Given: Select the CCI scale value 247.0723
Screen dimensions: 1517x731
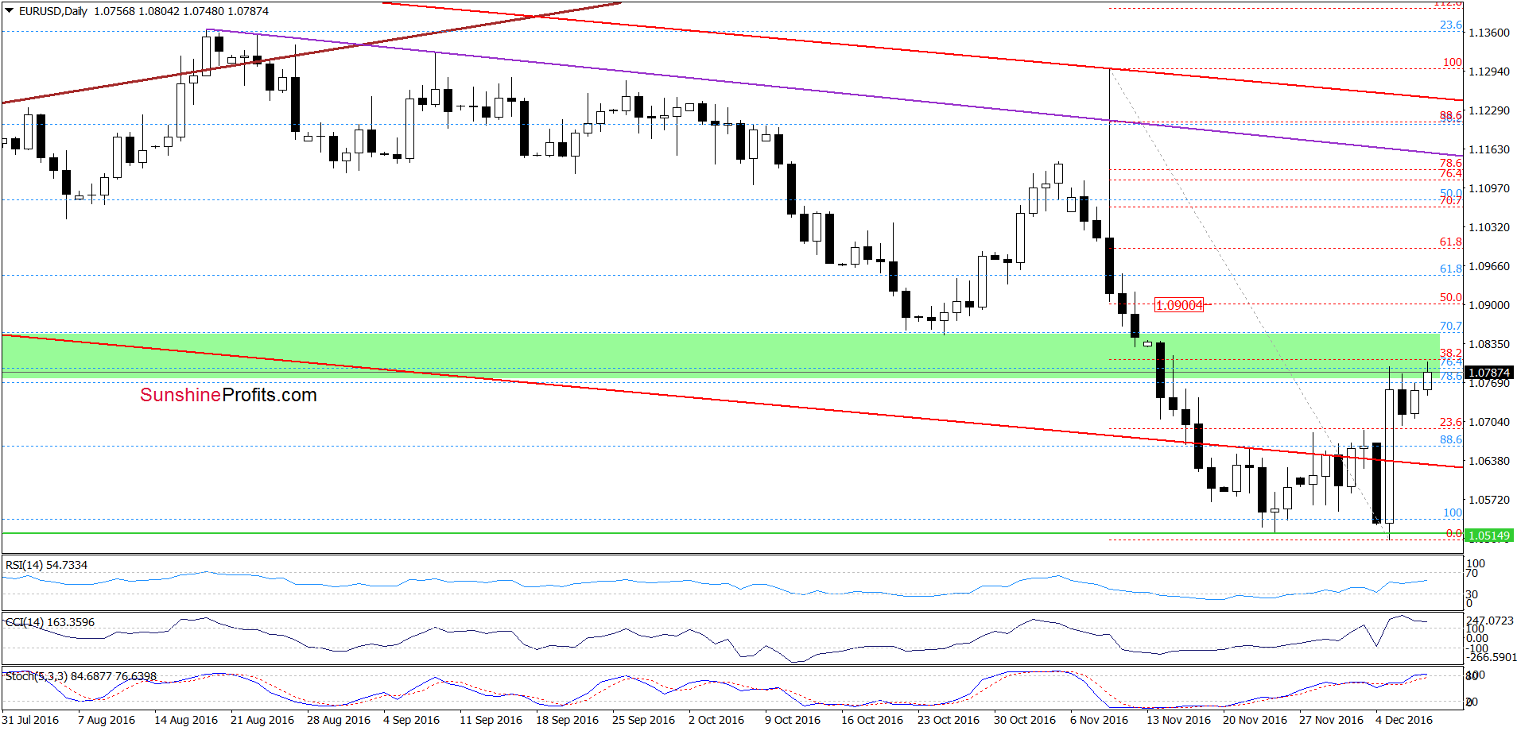Looking at the screenshot, I should click(1490, 621).
